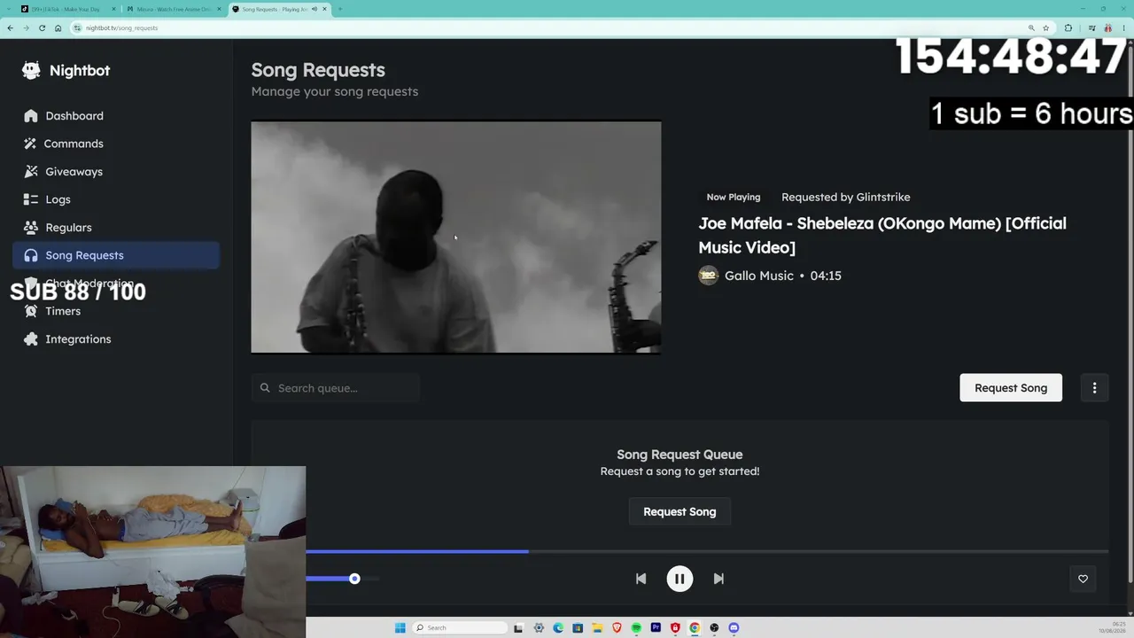The image size is (1134, 638).
Task: Click the zoom magnifier icon in address bar
Action: click(1031, 28)
